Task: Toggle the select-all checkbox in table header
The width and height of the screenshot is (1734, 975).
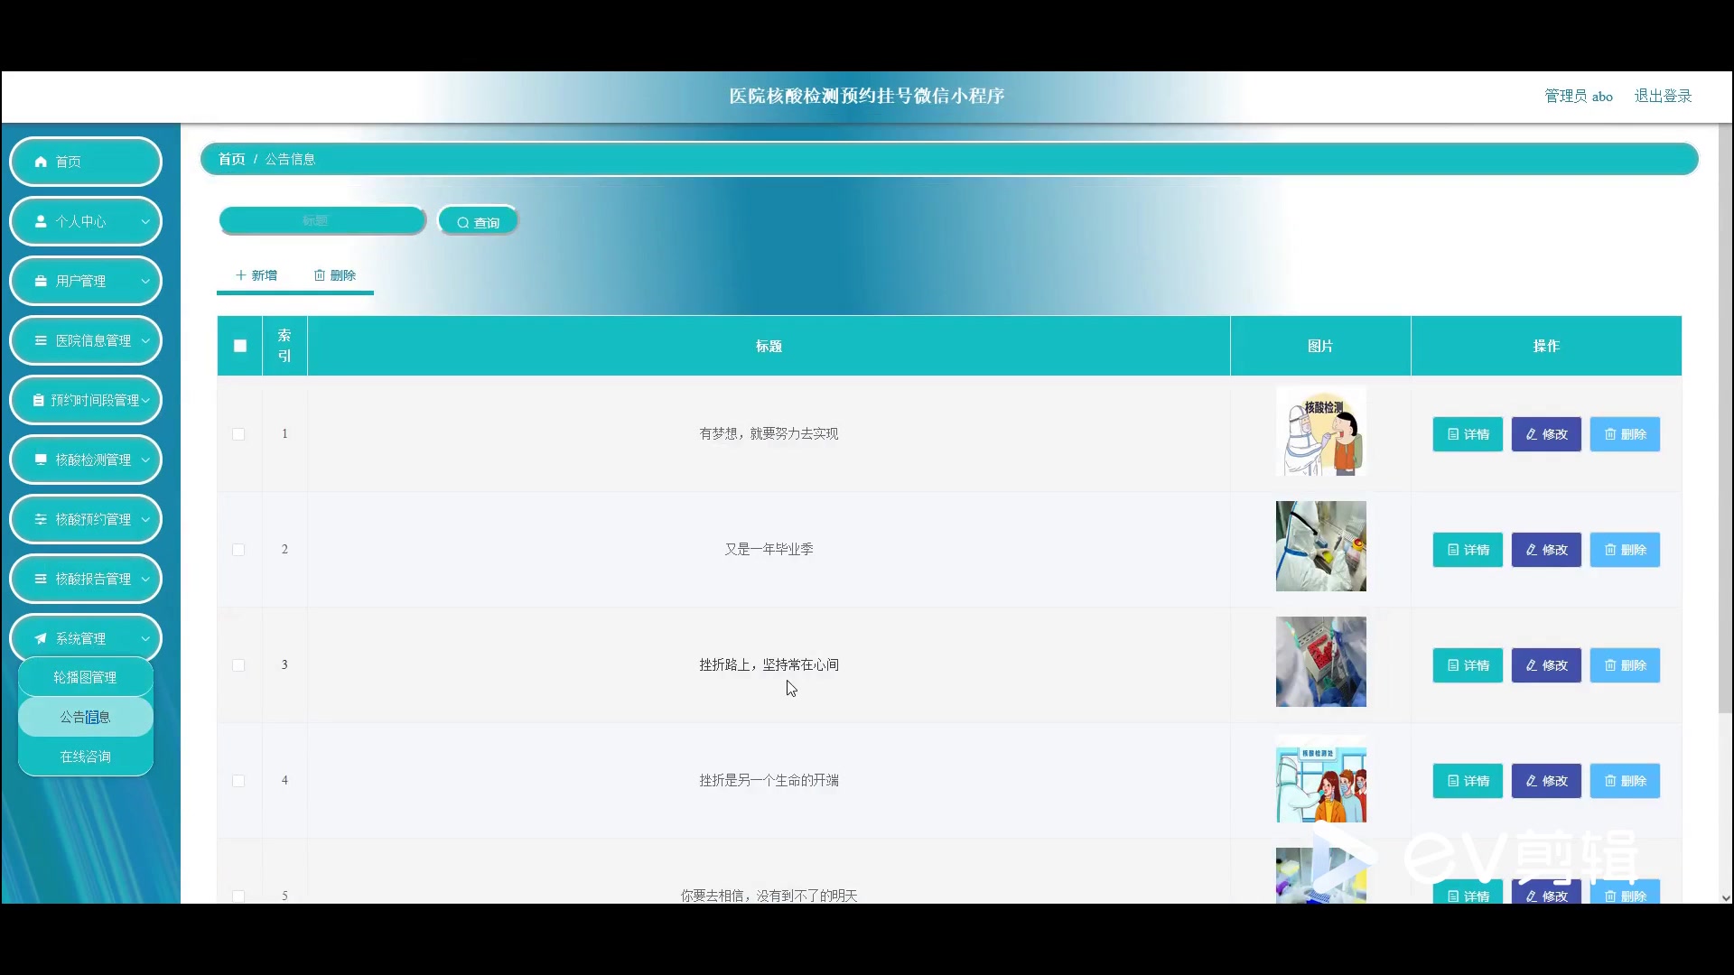Action: pyautogui.click(x=240, y=346)
